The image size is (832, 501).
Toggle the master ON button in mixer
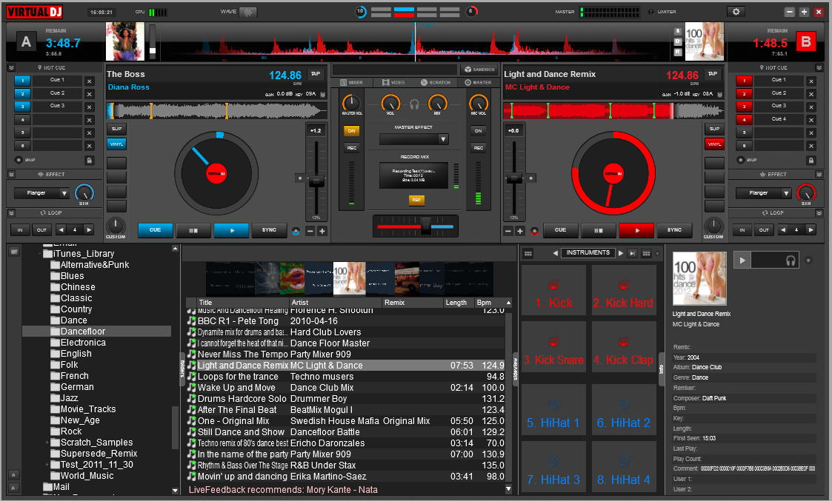click(x=351, y=131)
